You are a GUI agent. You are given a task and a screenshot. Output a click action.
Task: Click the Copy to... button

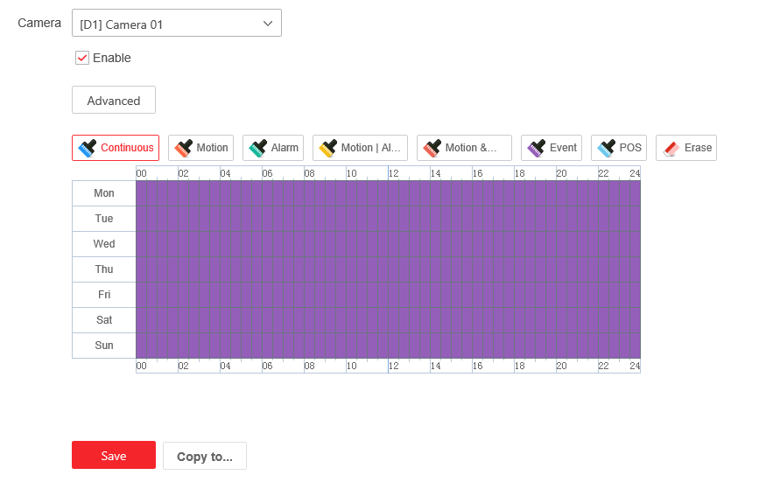pyautogui.click(x=205, y=456)
